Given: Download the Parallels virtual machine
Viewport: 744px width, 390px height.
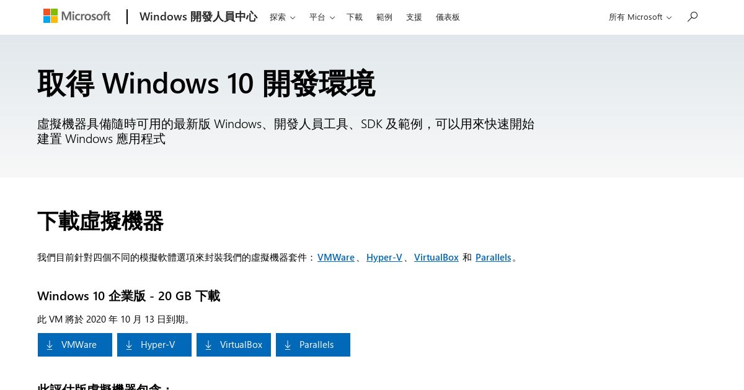Looking at the screenshot, I should pos(313,345).
